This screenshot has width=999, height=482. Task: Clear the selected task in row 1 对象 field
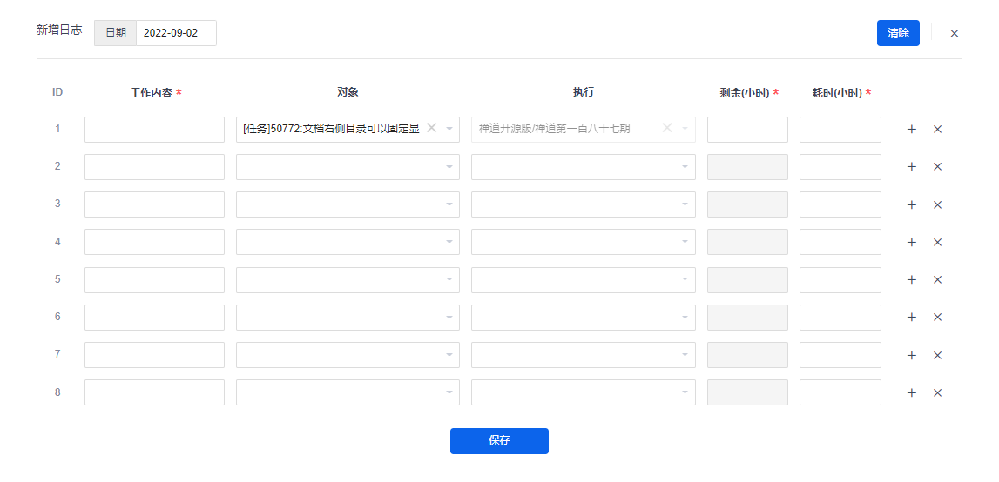pos(431,128)
